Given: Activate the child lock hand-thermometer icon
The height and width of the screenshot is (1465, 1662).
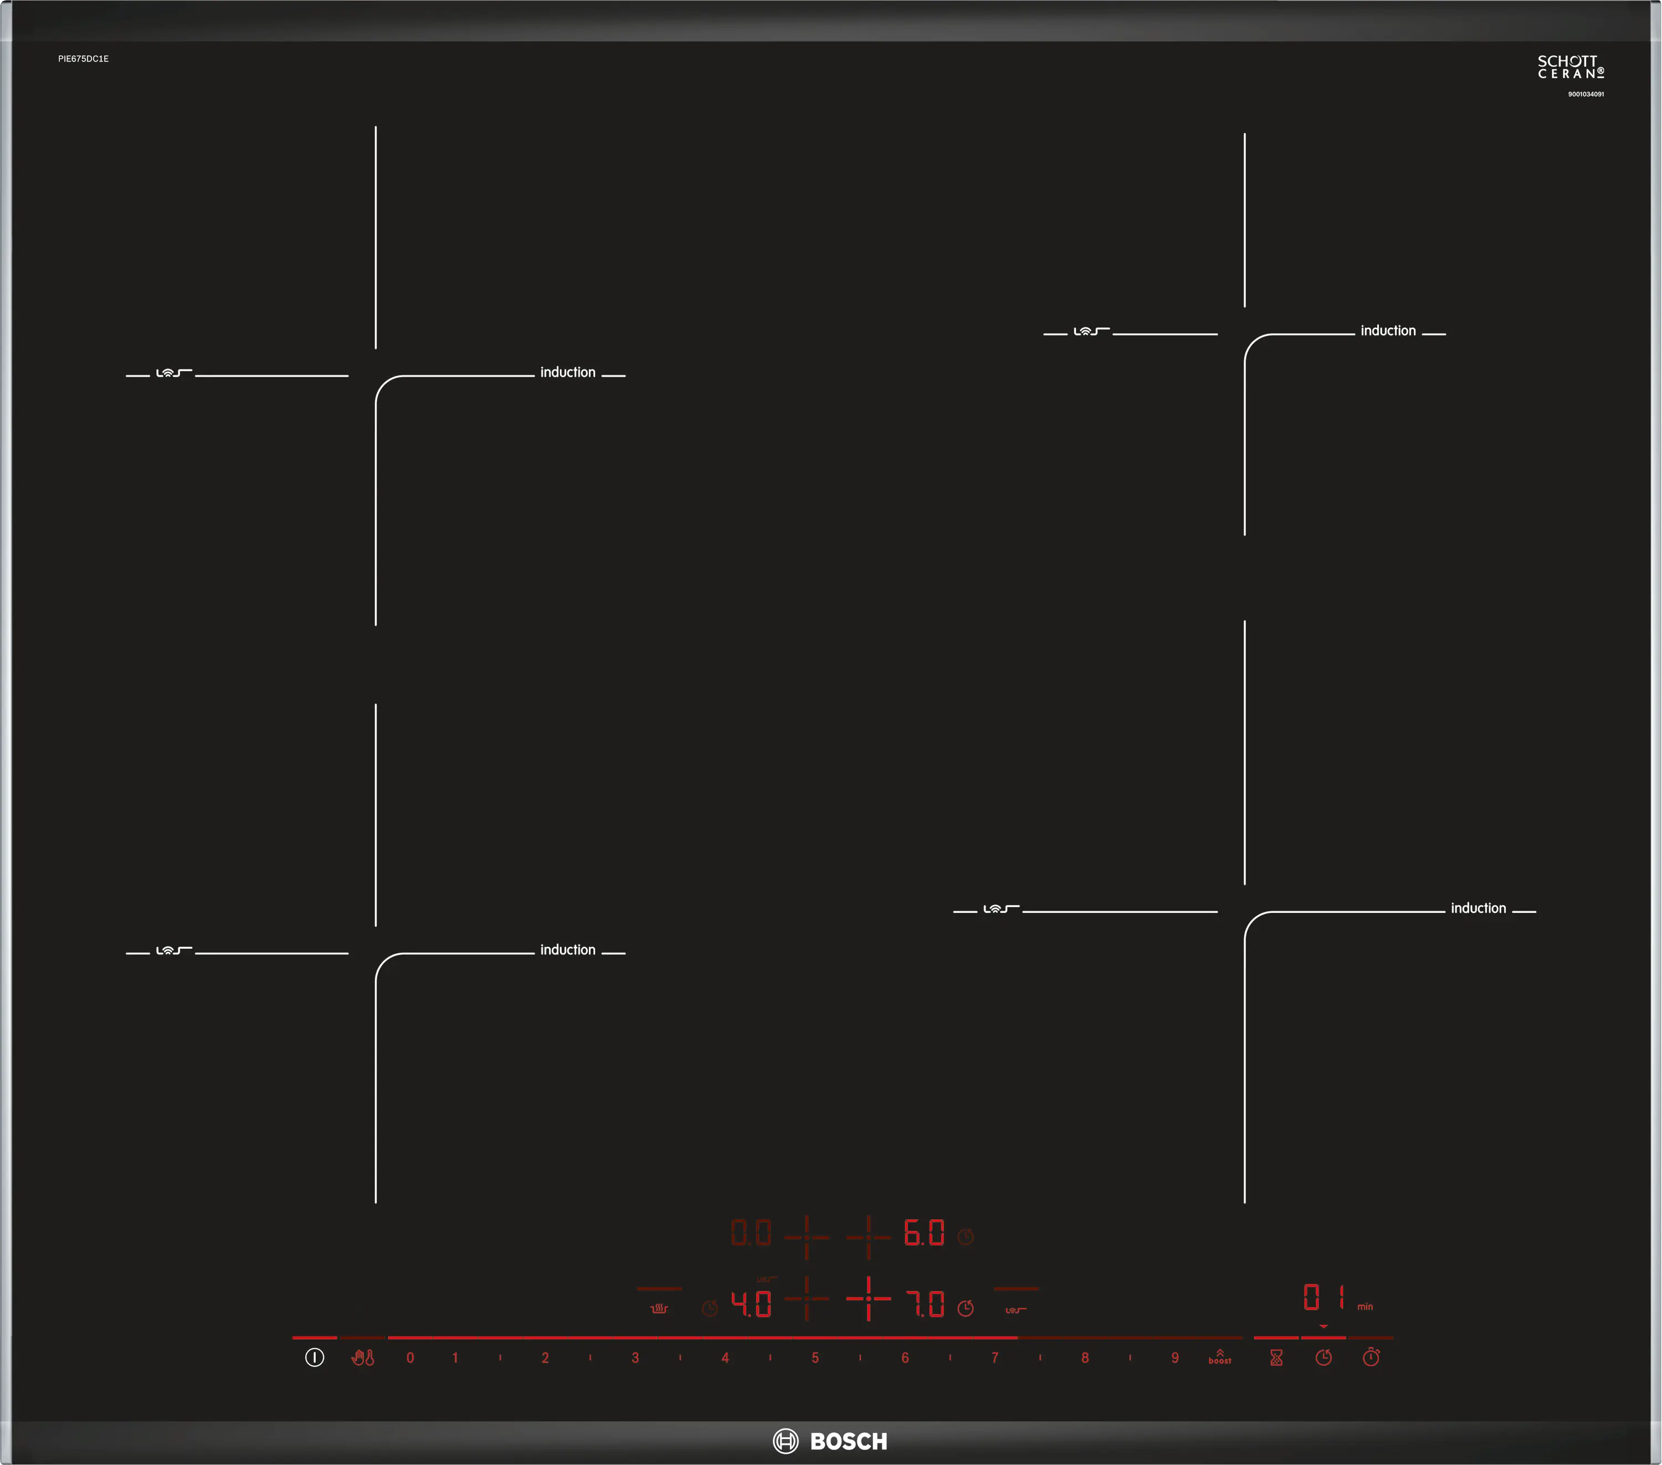Looking at the screenshot, I should point(363,1358).
